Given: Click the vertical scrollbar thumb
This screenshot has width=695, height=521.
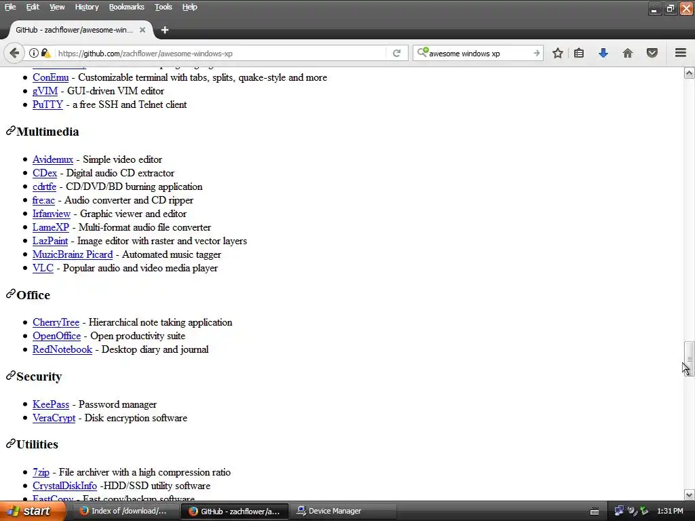Looking at the screenshot, I should [x=689, y=358].
